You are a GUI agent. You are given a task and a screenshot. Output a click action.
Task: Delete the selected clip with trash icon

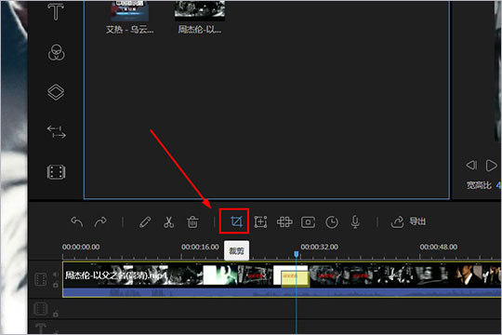click(192, 221)
